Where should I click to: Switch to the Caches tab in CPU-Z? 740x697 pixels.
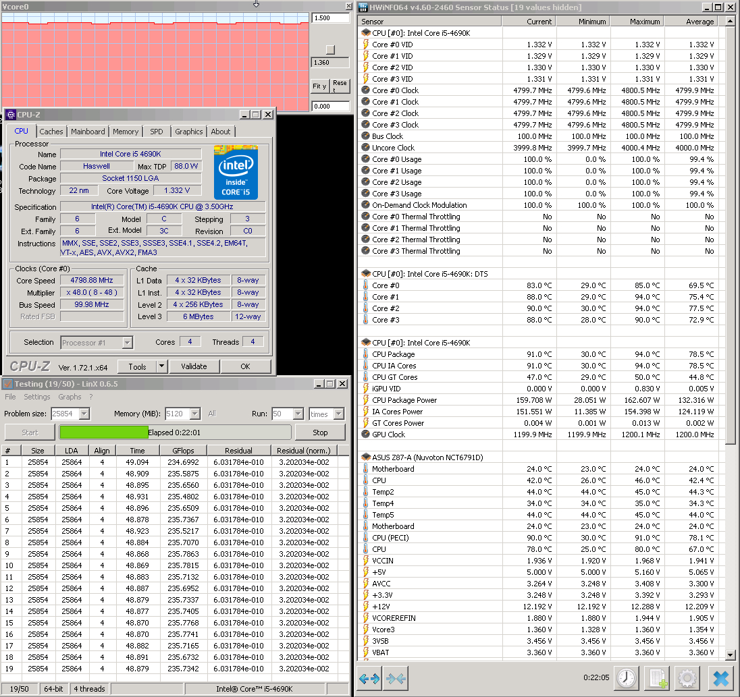tap(51, 132)
